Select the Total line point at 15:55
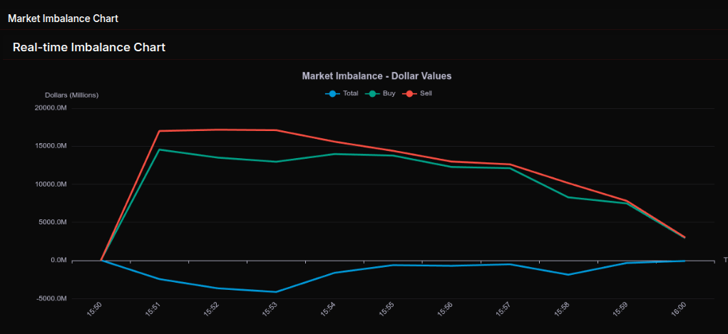728x334 pixels. point(393,265)
